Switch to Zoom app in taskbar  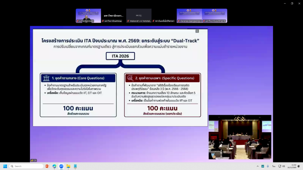click(61, 166)
